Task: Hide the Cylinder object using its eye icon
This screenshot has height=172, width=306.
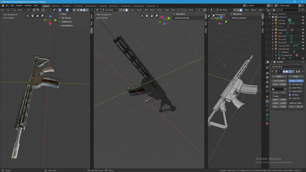Action: [x=303, y=23]
